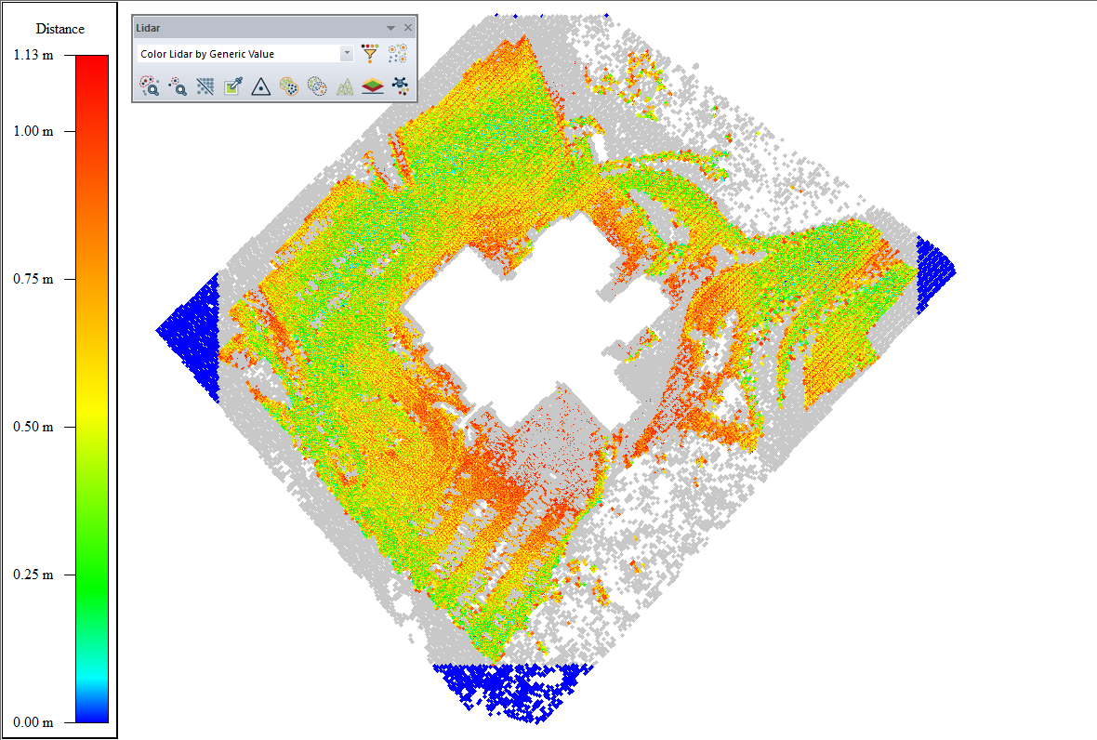Screen dimensions: 1097x740
Task: Click the orange outlined point cluster icon
Action: (x=289, y=86)
